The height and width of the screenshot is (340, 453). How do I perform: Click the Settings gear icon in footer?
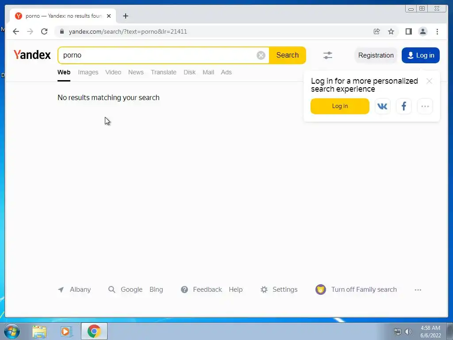click(x=264, y=290)
